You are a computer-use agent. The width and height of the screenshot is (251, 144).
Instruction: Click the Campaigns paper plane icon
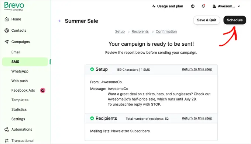click(x=7, y=42)
